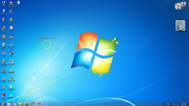This screenshot has height=106, width=189.
Task: Launch the Devil May Cry game shortcut
Action: tap(4, 63)
